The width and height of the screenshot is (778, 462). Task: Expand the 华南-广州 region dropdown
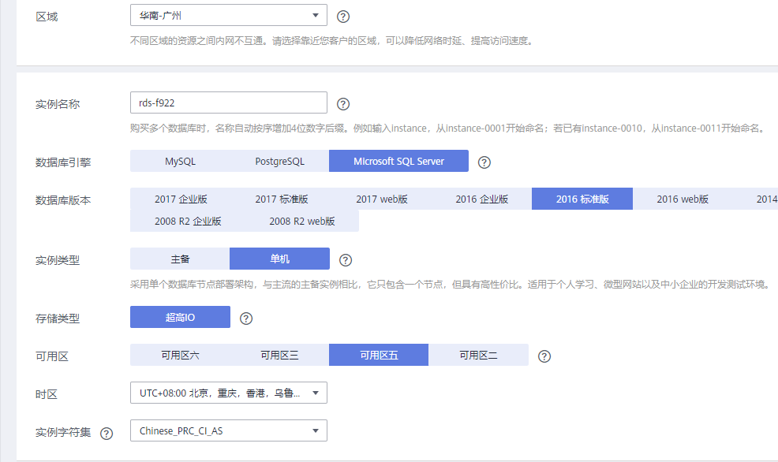tap(229, 15)
